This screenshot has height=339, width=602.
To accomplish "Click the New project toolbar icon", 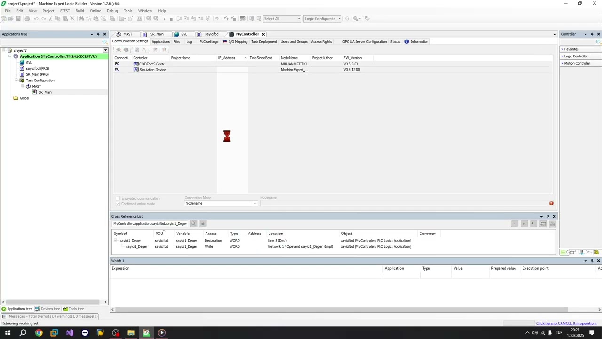I will click(4, 19).
